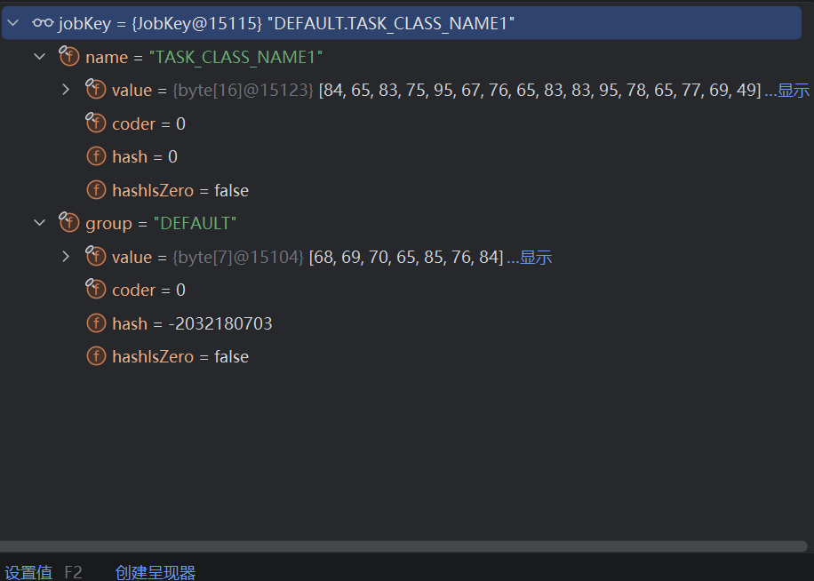Click the field icon next to name

69,56
